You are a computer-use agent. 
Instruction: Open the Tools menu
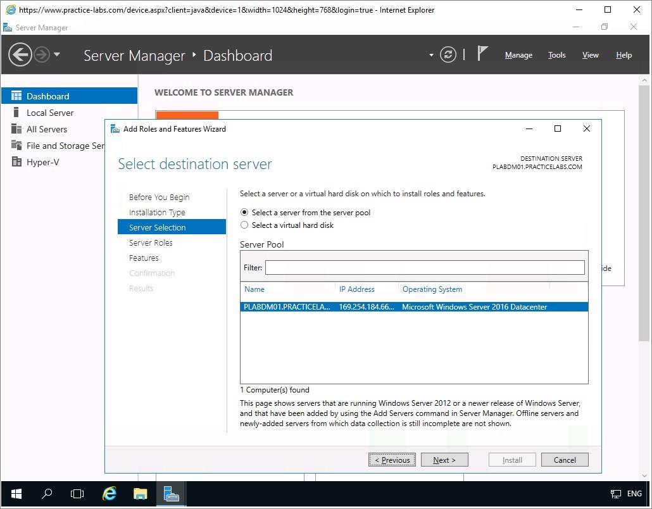click(x=557, y=55)
